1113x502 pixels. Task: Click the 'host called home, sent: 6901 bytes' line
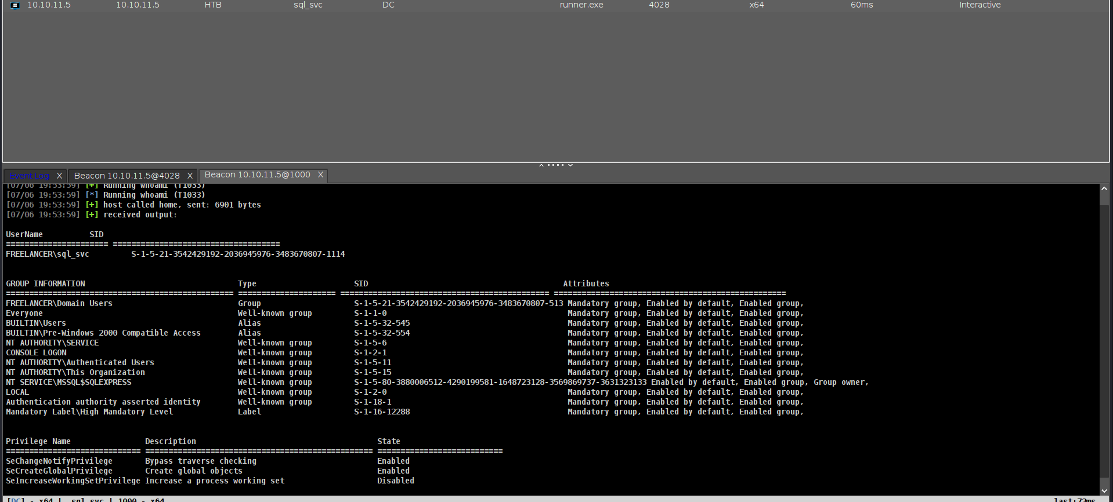tap(133, 205)
